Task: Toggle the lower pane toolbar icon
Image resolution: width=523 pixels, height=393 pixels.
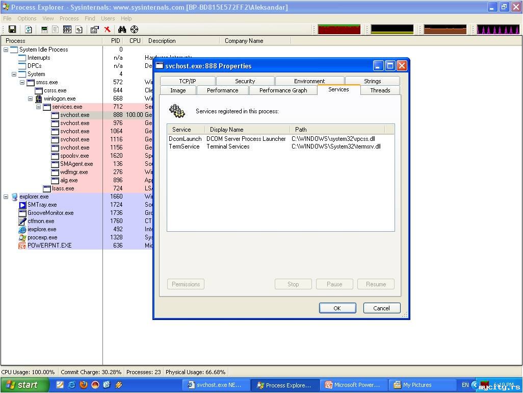Action: [67, 30]
